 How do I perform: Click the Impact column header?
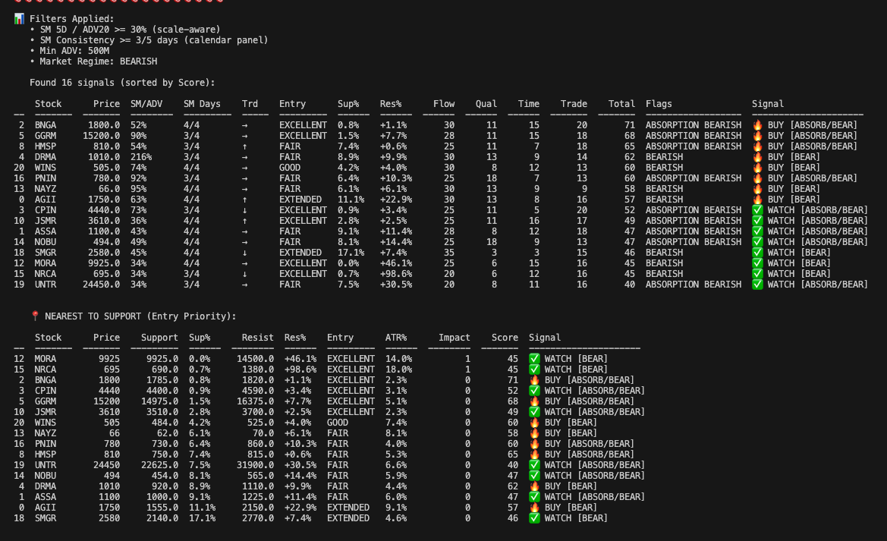454,338
